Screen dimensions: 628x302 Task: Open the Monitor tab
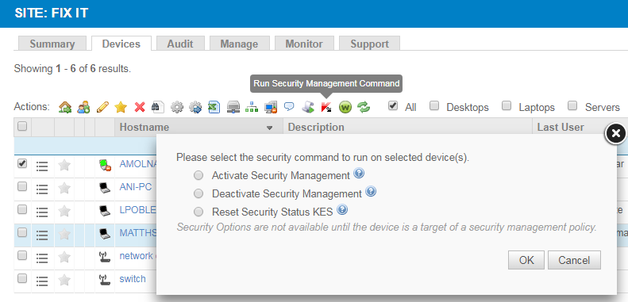coord(304,44)
